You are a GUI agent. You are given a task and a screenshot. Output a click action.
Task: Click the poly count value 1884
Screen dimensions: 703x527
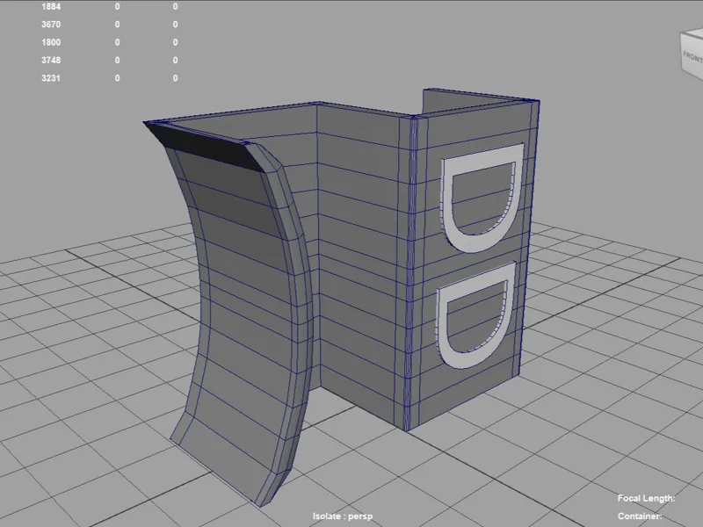(51, 7)
